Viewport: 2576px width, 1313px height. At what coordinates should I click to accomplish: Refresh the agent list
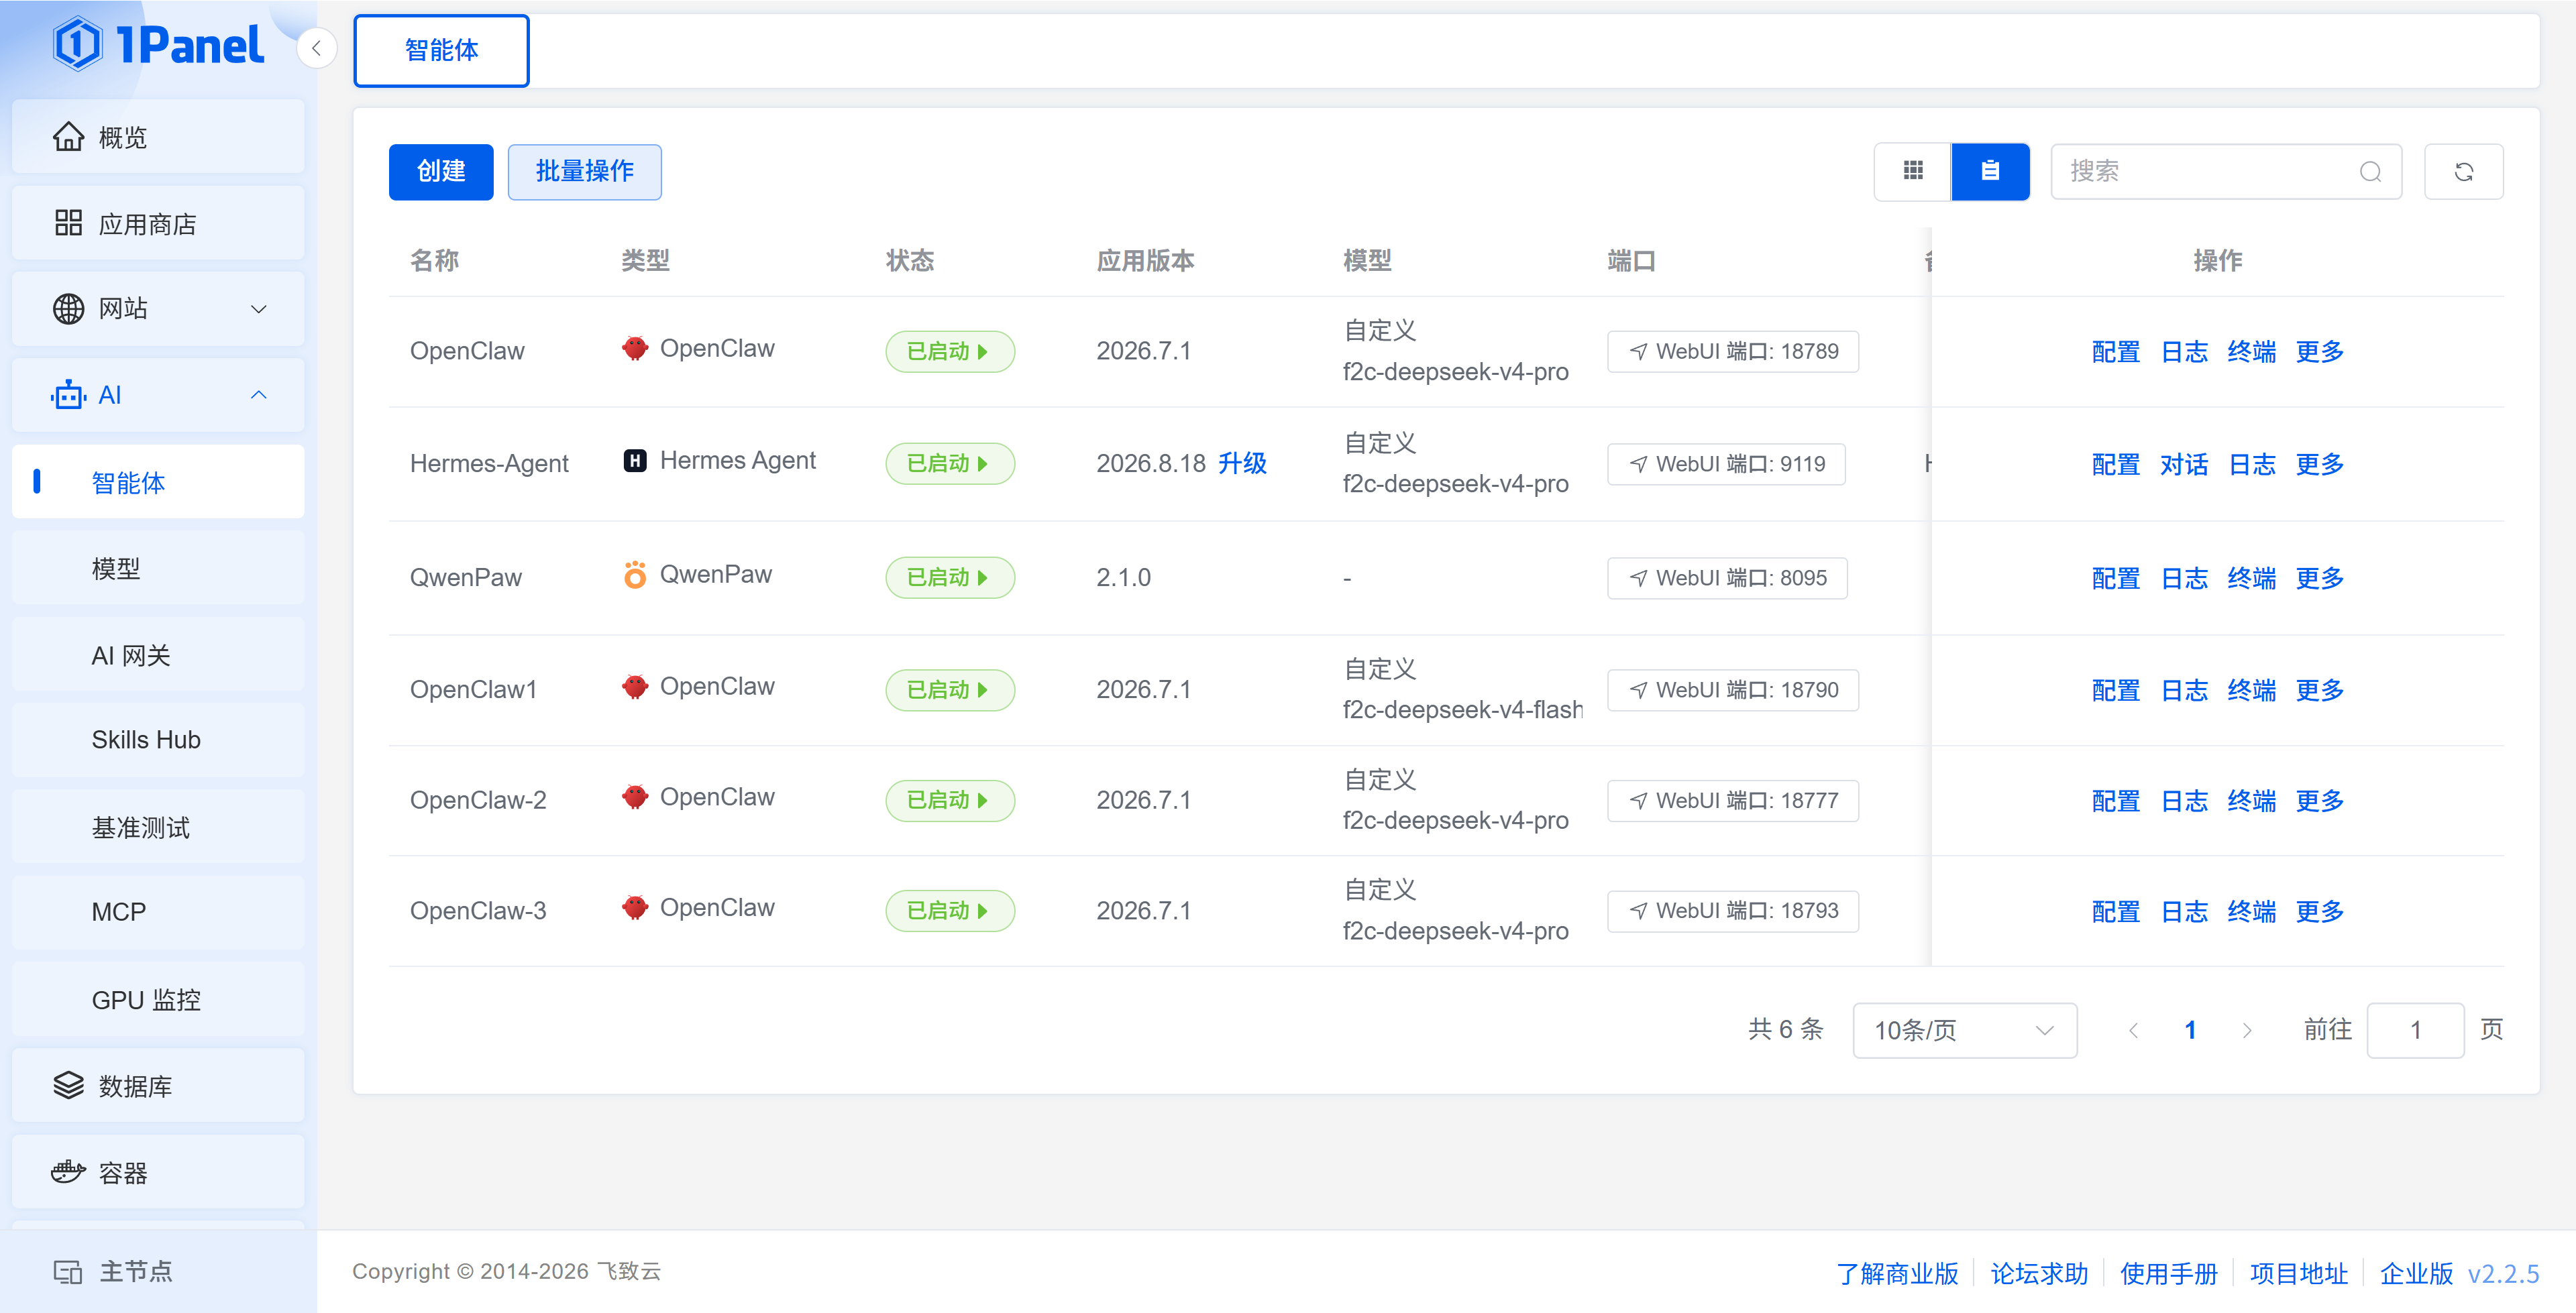2463,172
